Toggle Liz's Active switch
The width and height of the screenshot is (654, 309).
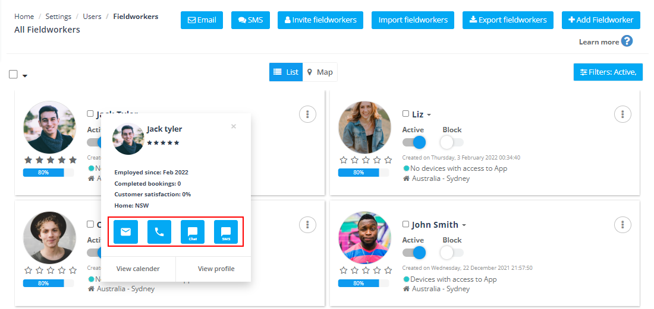(x=414, y=142)
